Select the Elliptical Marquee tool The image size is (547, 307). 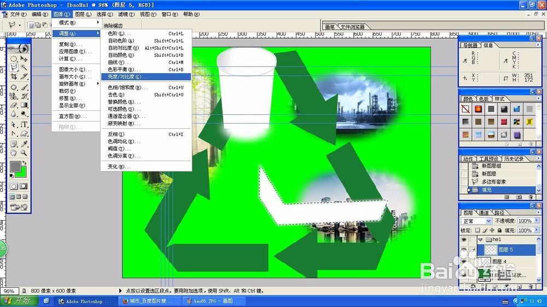click(x=14, y=58)
